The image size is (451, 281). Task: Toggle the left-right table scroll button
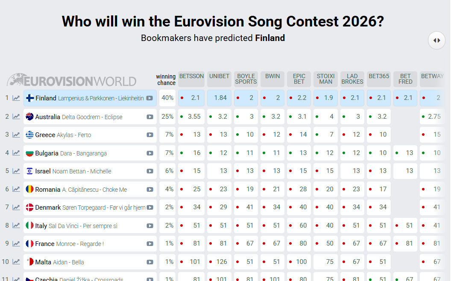436,41
